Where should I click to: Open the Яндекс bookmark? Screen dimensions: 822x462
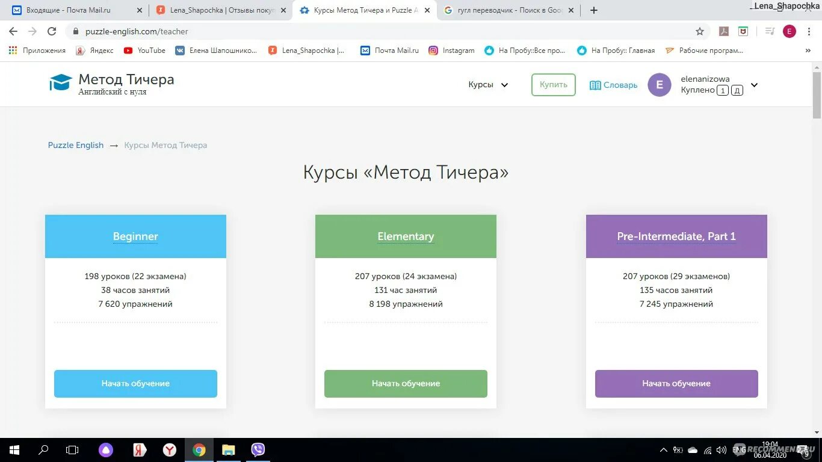click(x=95, y=51)
